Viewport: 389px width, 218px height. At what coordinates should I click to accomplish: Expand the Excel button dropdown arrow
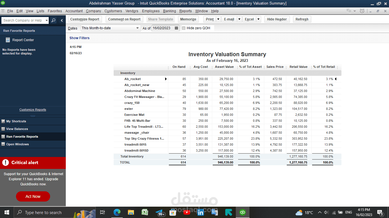click(258, 19)
